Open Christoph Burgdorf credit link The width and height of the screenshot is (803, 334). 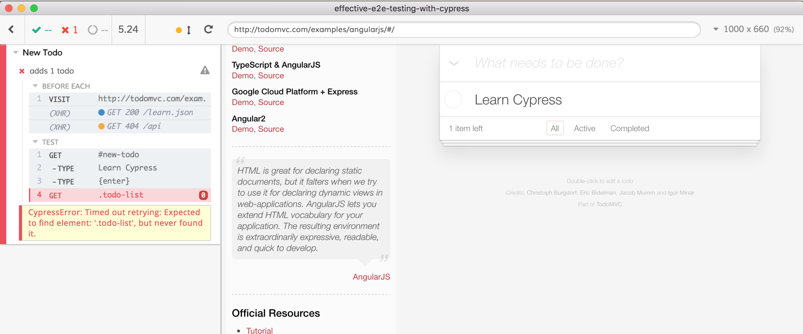[552, 193]
